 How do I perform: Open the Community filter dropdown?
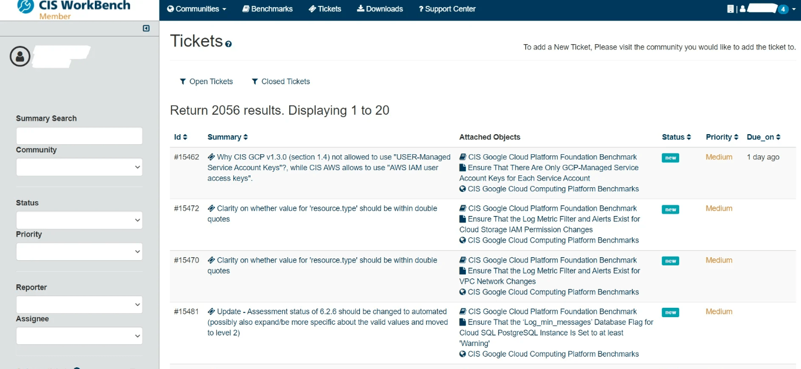pos(79,167)
